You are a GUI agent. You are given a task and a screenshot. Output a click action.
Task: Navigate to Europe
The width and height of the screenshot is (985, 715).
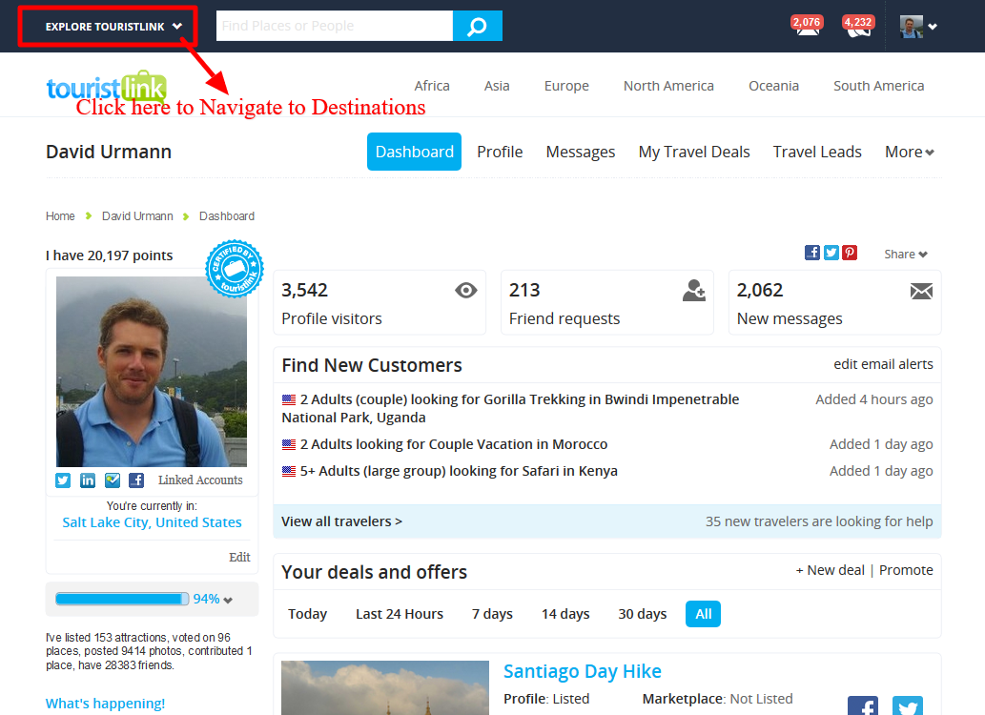point(566,86)
